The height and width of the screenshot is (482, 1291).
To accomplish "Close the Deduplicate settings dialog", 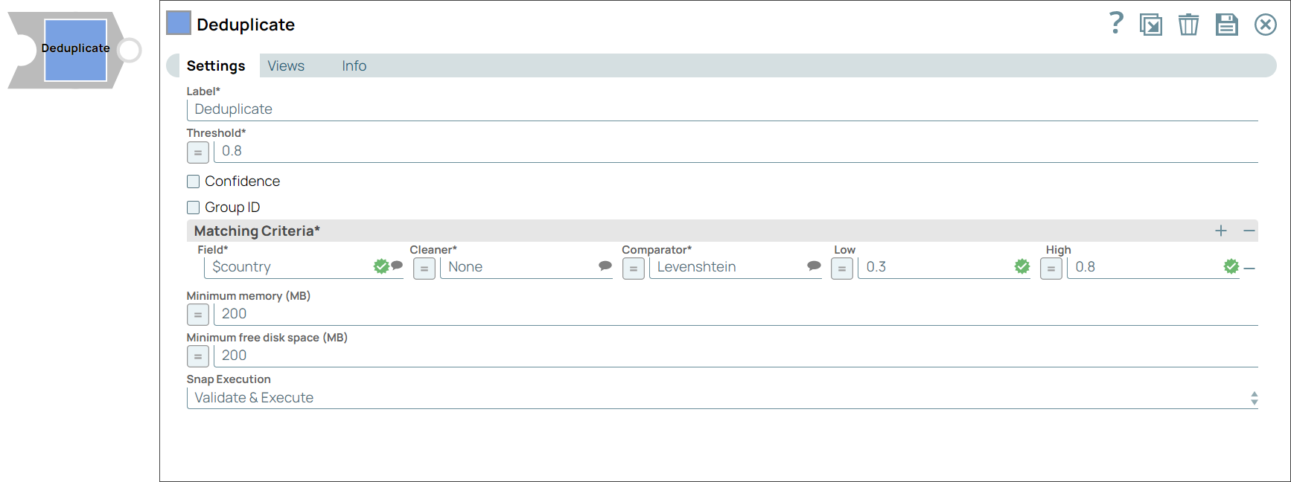I will pyautogui.click(x=1266, y=25).
